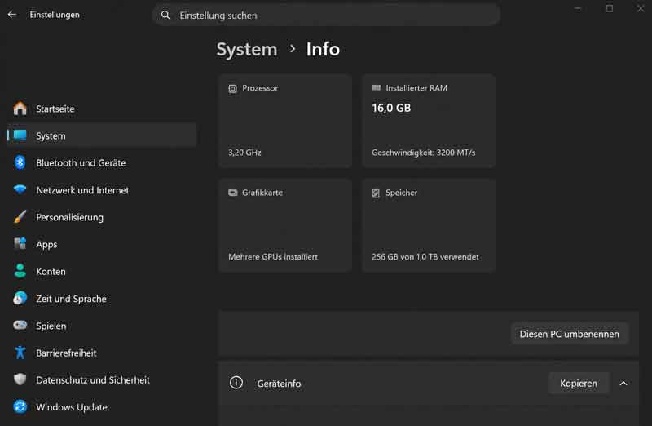
Task: Click Diesen PC umbenennen button
Action: tap(569, 334)
